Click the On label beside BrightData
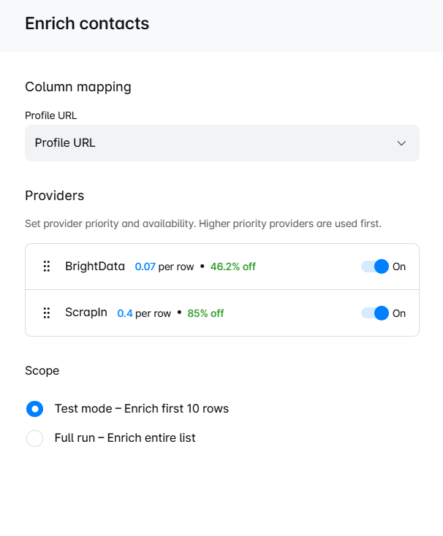This screenshot has width=443, height=536. (399, 267)
